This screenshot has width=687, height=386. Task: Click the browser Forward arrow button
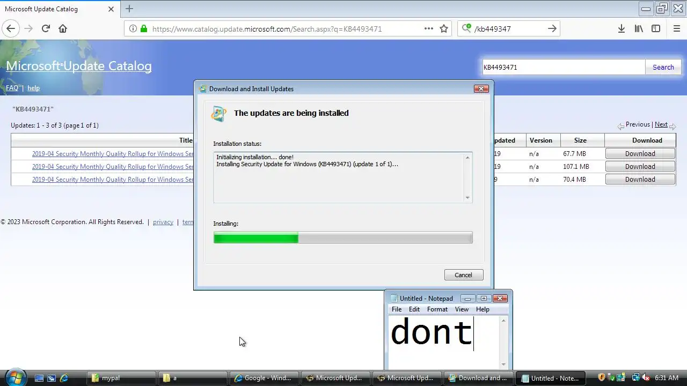coord(28,29)
